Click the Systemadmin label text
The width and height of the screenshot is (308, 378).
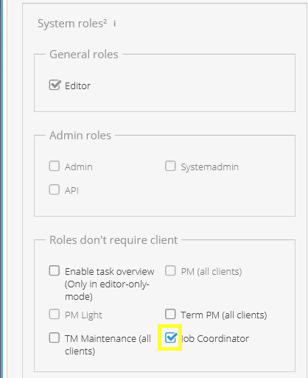pyautogui.click(x=210, y=167)
